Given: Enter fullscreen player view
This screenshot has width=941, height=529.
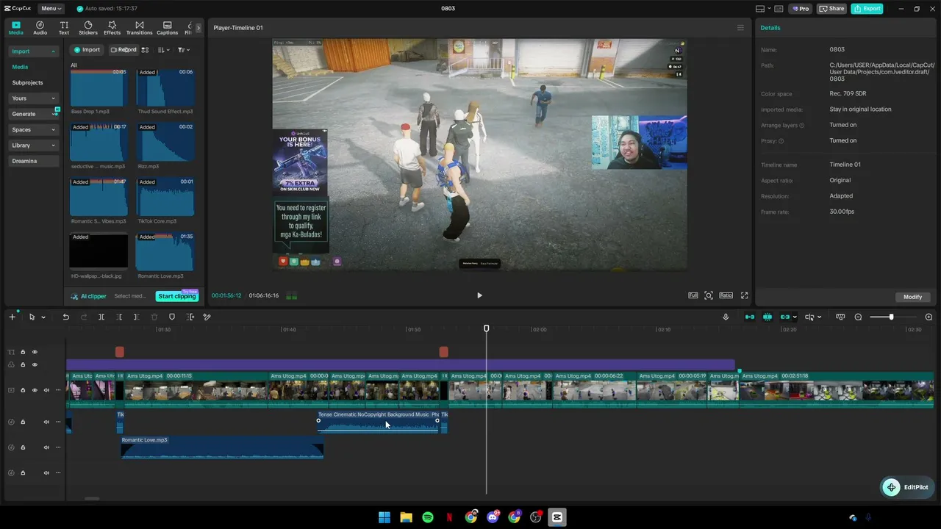Looking at the screenshot, I should point(744,295).
